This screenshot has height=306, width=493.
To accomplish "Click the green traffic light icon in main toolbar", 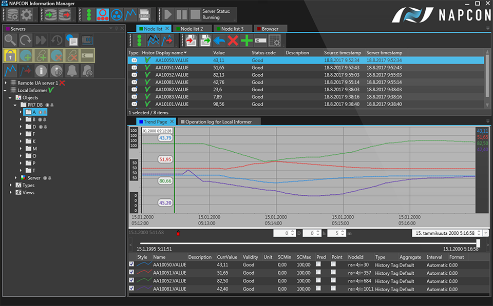I will pyautogui.click(x=89, y=14).
